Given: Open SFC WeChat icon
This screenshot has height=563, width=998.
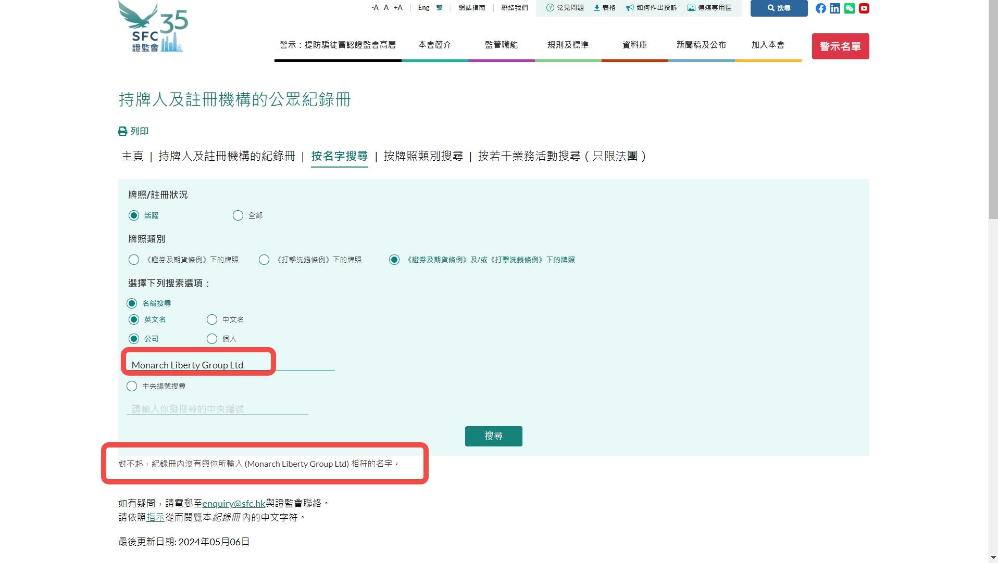Looking at the screenshot, I should (850, 8).
